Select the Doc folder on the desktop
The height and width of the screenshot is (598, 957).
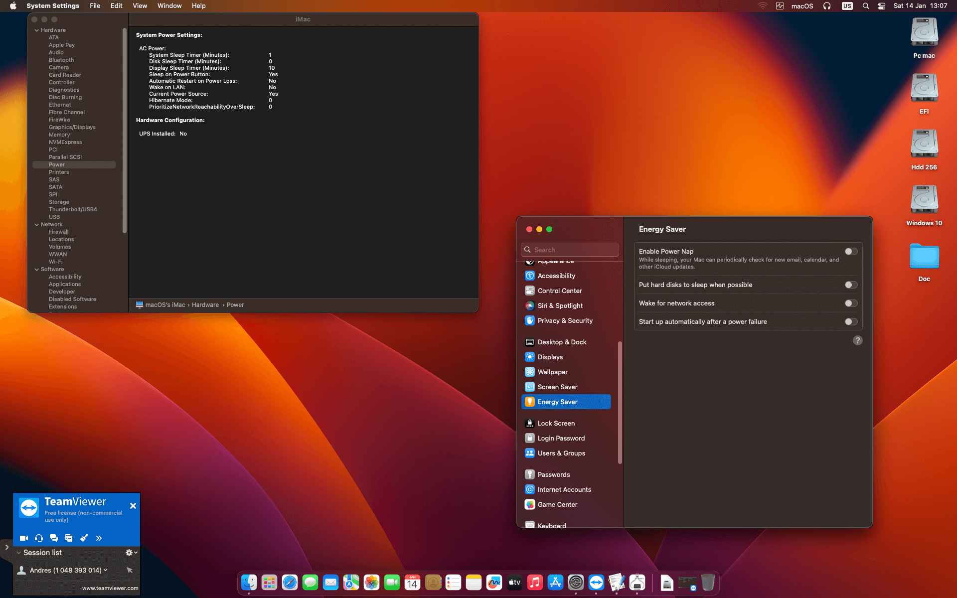click(924, 257)
